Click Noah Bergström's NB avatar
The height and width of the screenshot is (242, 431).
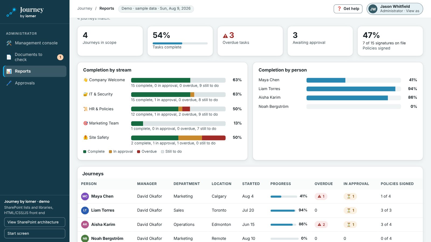point(85,238)
